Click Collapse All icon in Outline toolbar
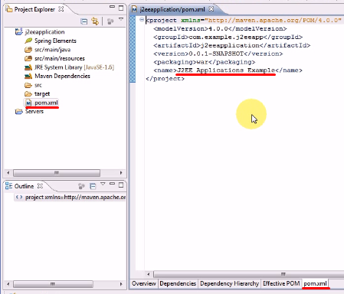The width and height of the screenshot is (344, 294). (93, 187)
